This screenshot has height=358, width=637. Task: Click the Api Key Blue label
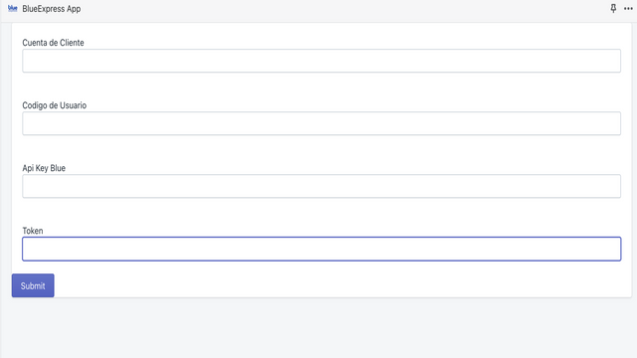[44, 168]
